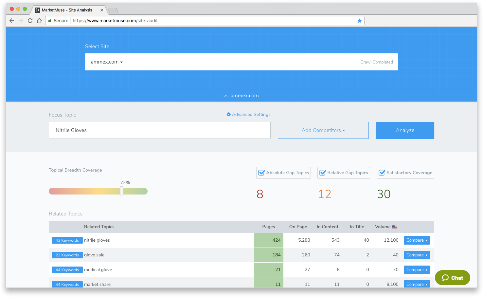Select the MarketMuse - Site Analysis tab

tap(69, 10)
